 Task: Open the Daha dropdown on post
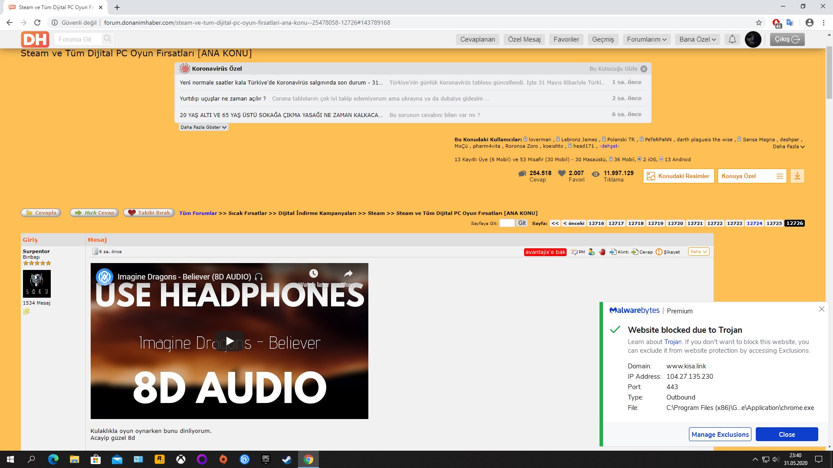(699, 252)
